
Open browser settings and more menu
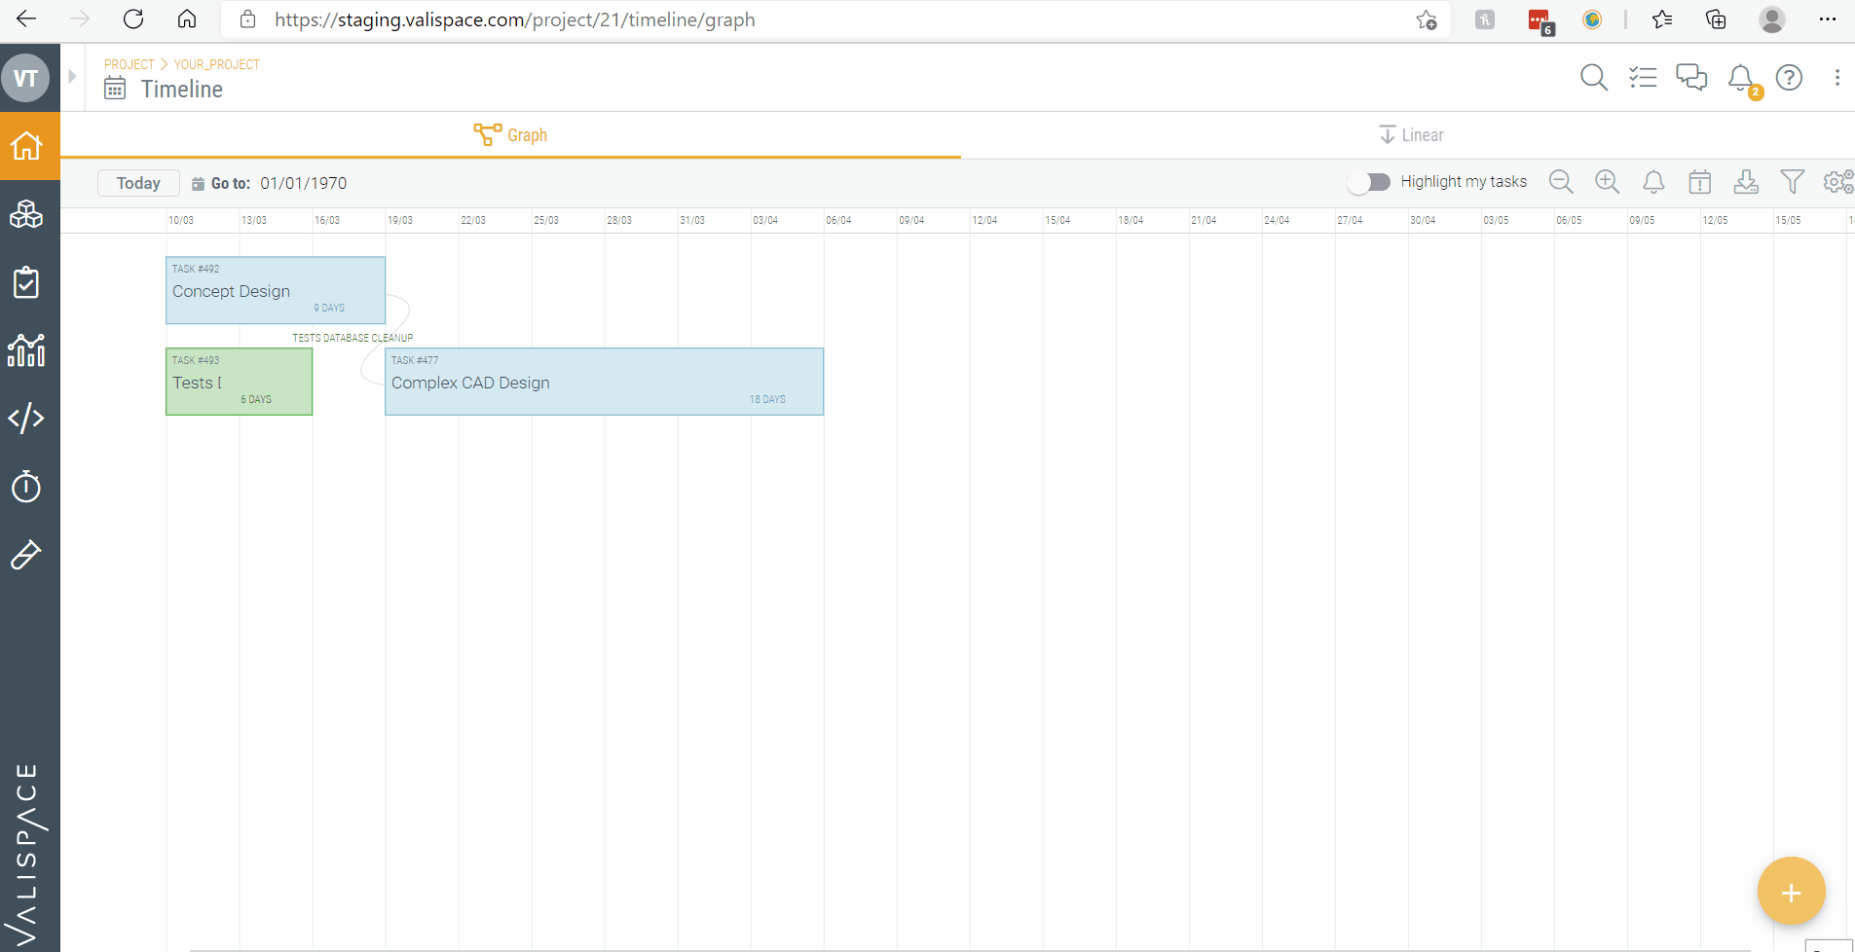[x=1827, y=19]
